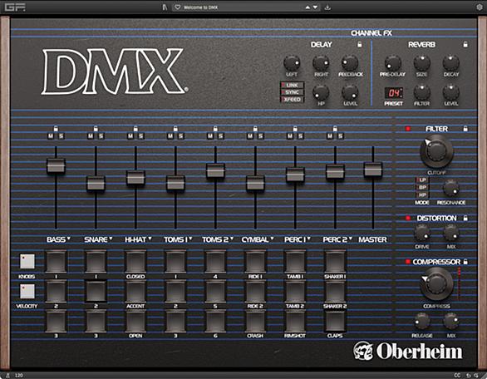Viewport: 487px width, 379px height.
Task: Toggle the Delay section lock icon
Action: [359, 44]
